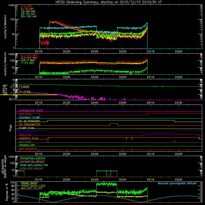The image size is (205, 205).
Task: Click the REAR_DEC_CHAN/128 legend label
Action: coord(34,165)
